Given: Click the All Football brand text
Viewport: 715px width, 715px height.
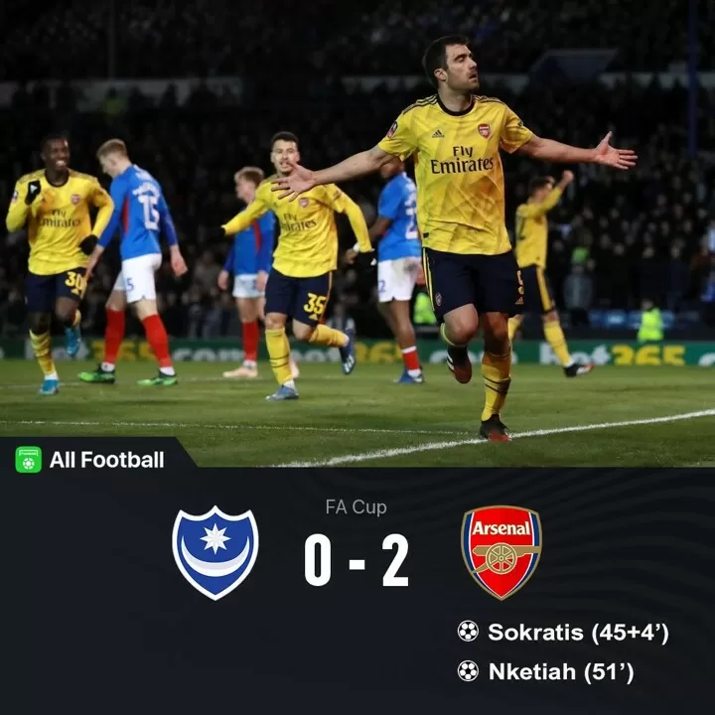Looking at the screenshot, I should [x=106, y=460].
